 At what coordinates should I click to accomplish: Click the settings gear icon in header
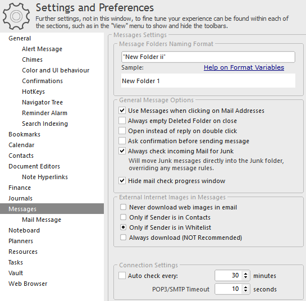point(16,16)
